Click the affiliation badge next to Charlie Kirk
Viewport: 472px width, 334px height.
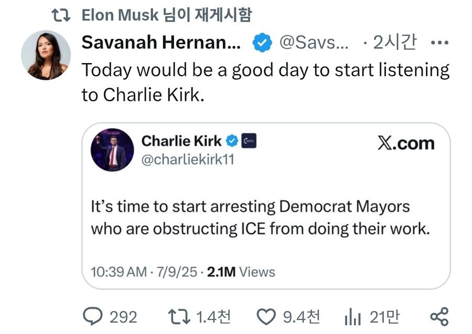pyautogui.click(x=249, y=141)
